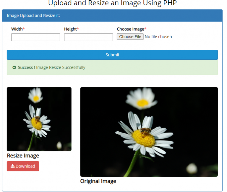Click the 'Resize Image' caption
This screenshot has width=227, height=192.
(x=23, y=155)
